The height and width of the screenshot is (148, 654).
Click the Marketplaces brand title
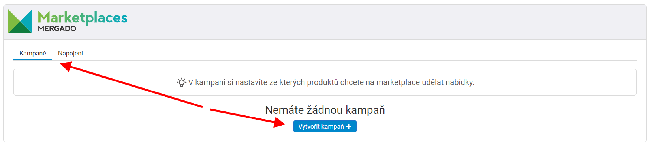83,17
